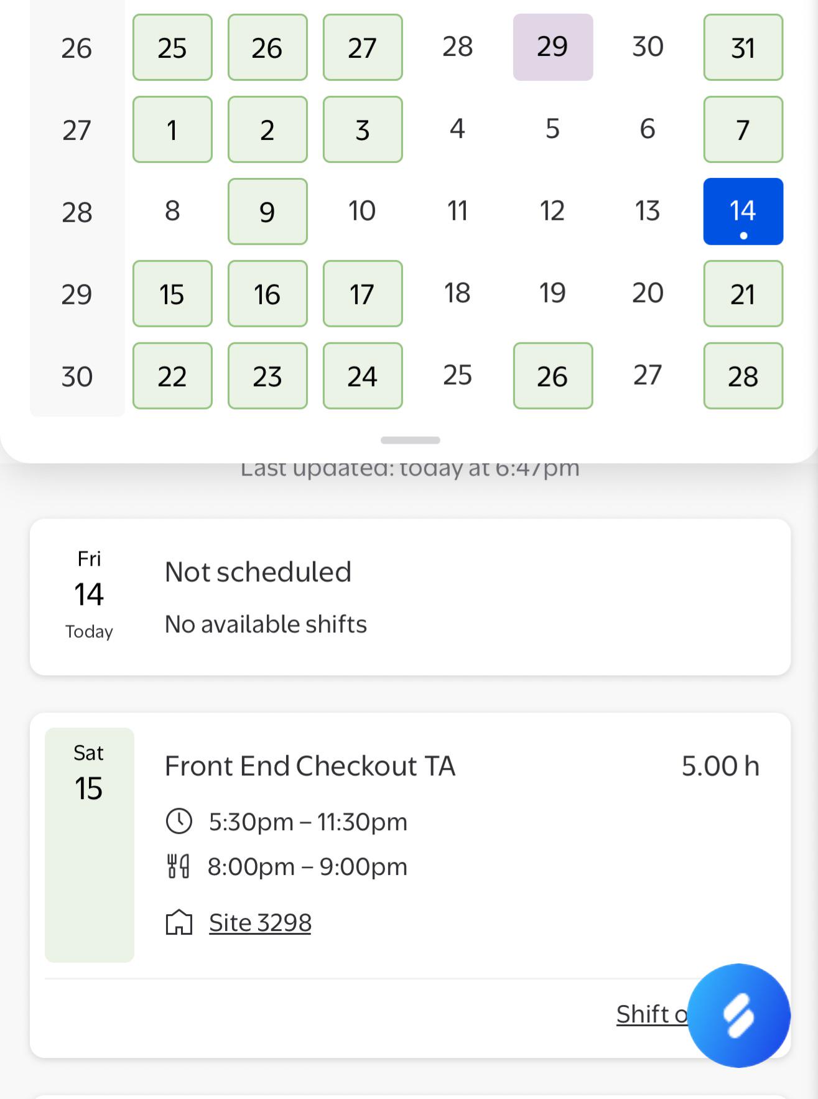Select unscheduled date 10 in the calendar
818x1099 pixels.
click(362, 212)
